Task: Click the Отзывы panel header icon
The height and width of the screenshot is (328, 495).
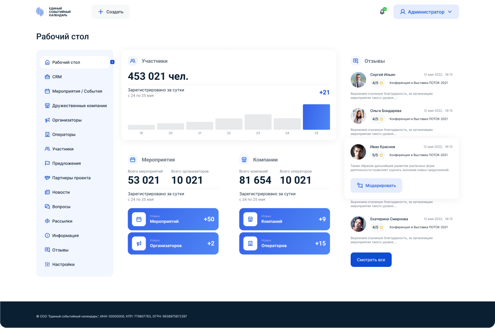Action: [x=356, y=61]
